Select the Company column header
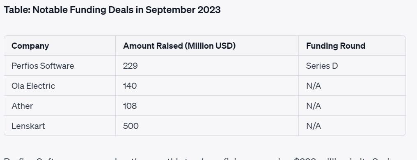 [30, 46]
